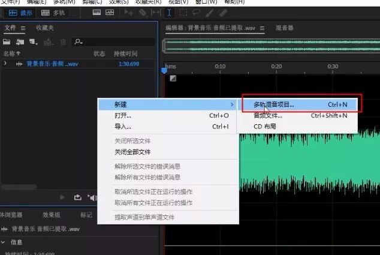This screenshot has height=255, width=380.
Task: Choose 音频文件... in submenu
Action: point(297,115)
